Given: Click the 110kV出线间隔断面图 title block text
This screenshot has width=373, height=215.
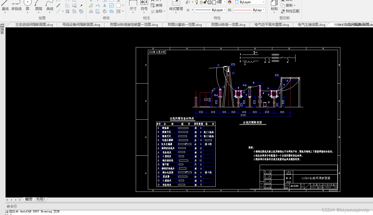Looking at the screenshot, I should pyautogui.click(x=316, y=178).
